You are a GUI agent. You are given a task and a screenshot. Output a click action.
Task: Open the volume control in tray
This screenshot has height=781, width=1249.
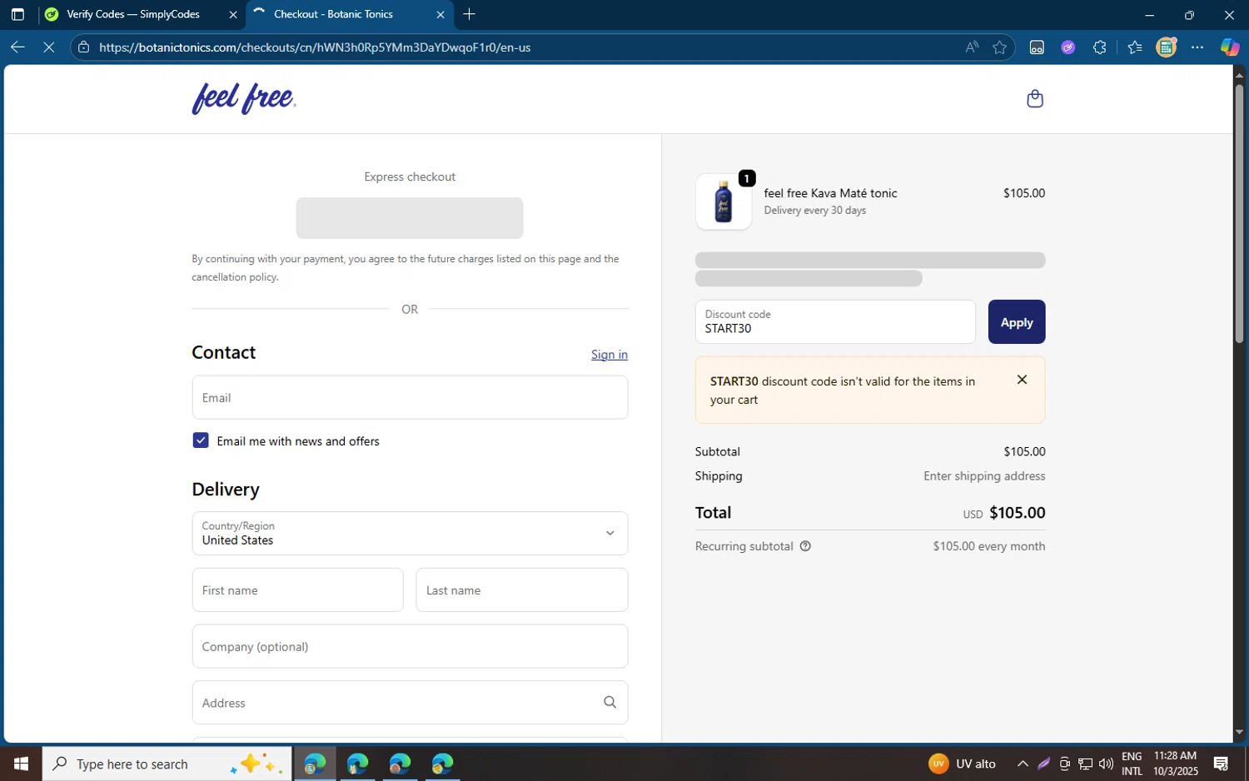pos(1106,764)
